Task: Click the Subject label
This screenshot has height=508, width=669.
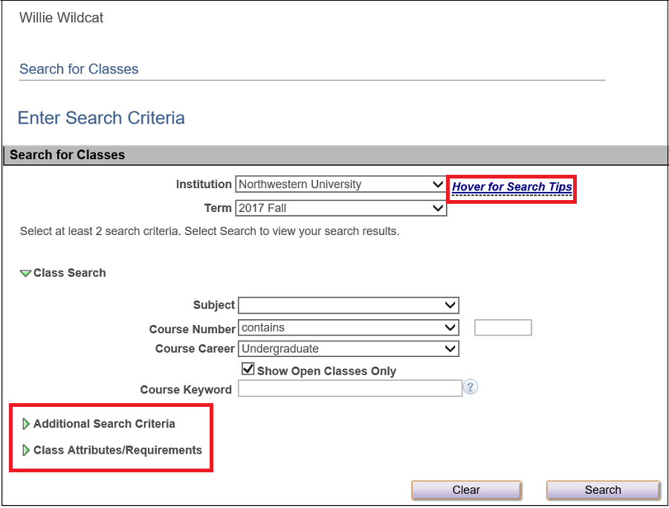Action: click(x=214, y=305)
